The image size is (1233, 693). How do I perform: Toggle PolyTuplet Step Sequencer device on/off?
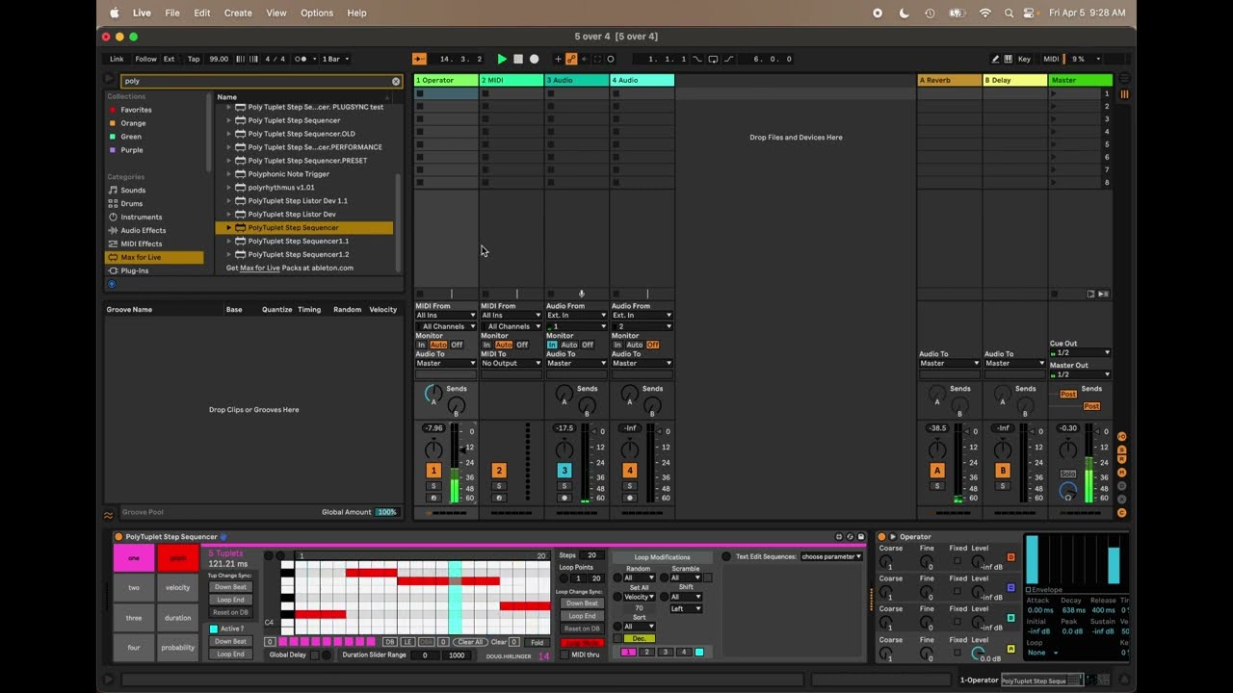pos(118,537)
